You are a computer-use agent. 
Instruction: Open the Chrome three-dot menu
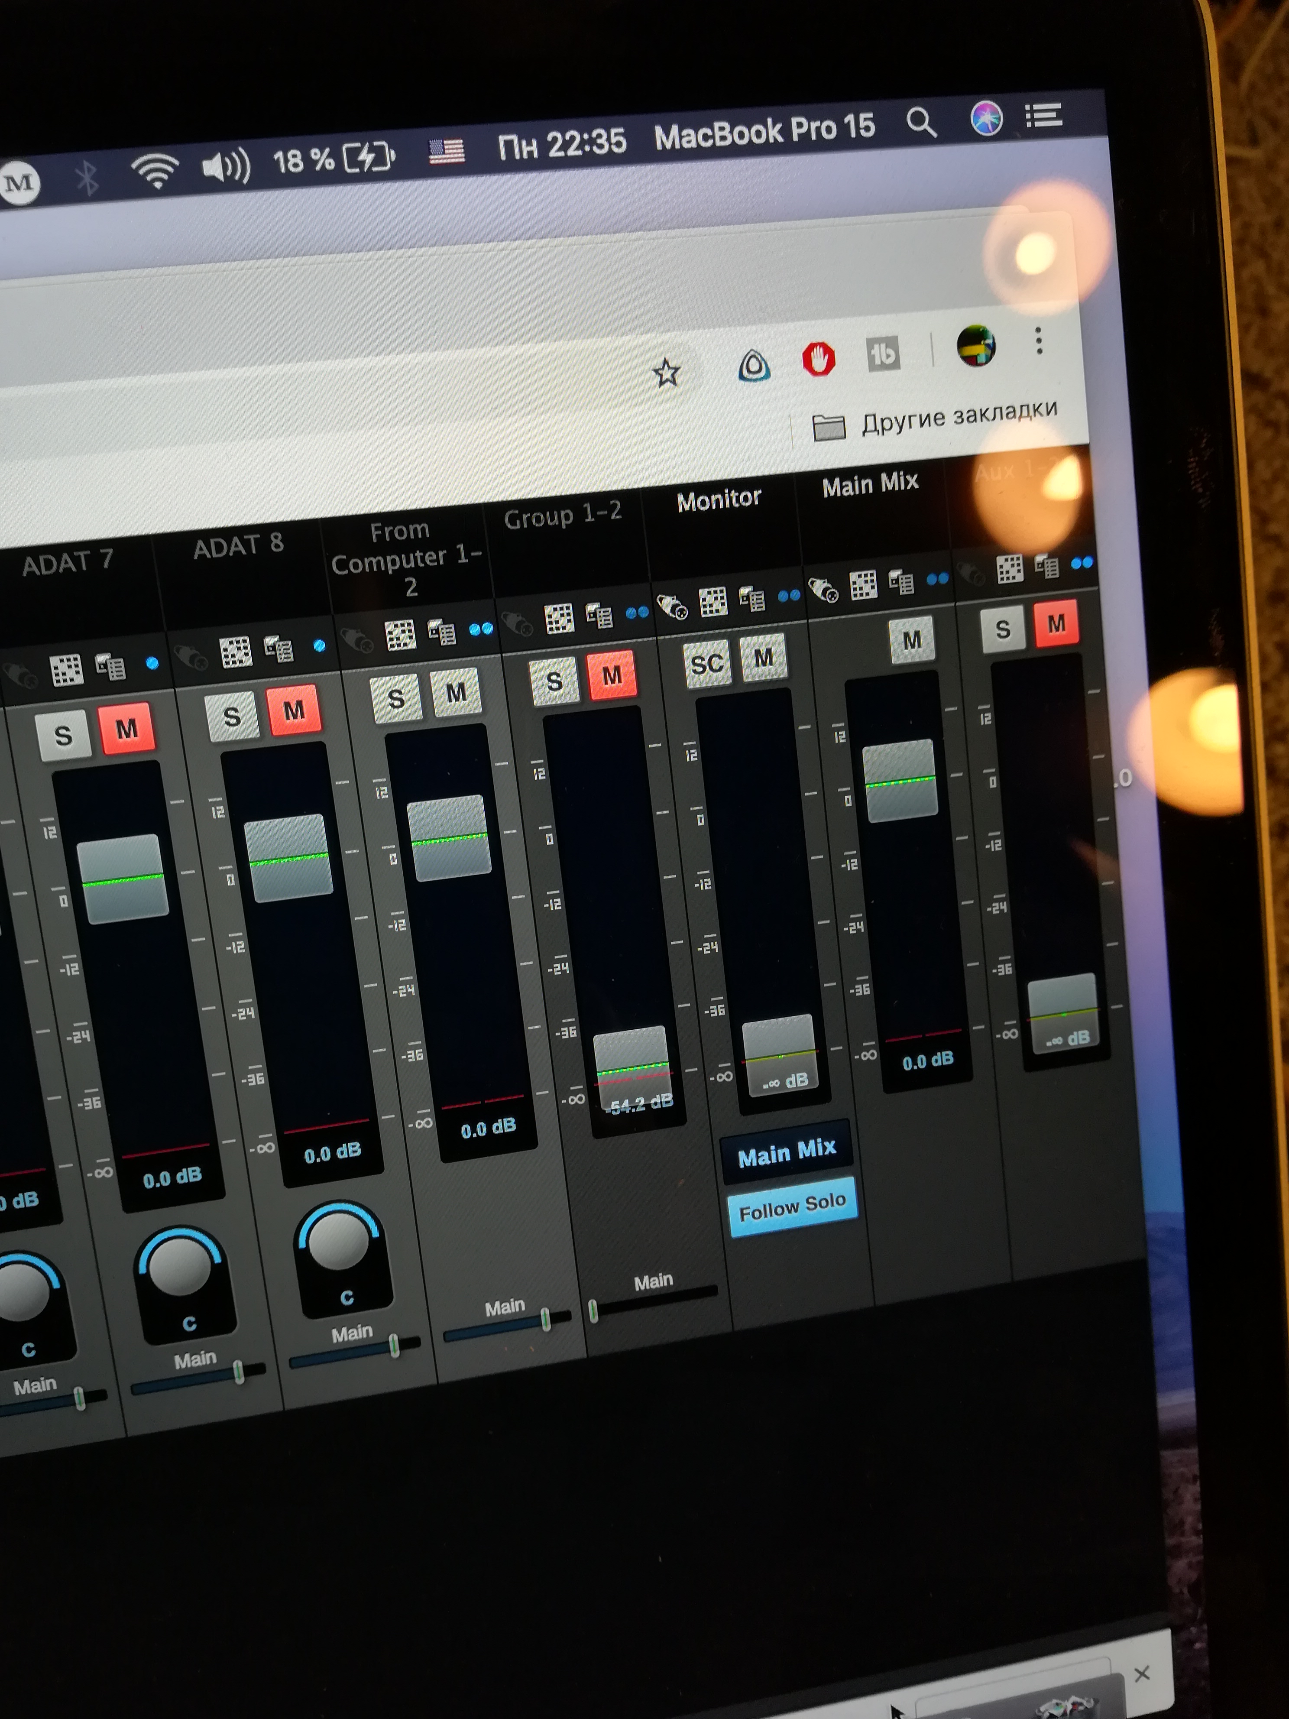pyautogui.click(x=1038, y=341)
